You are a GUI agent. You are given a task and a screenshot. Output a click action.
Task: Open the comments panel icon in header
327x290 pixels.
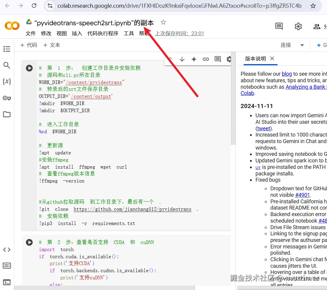coord(279,26)
